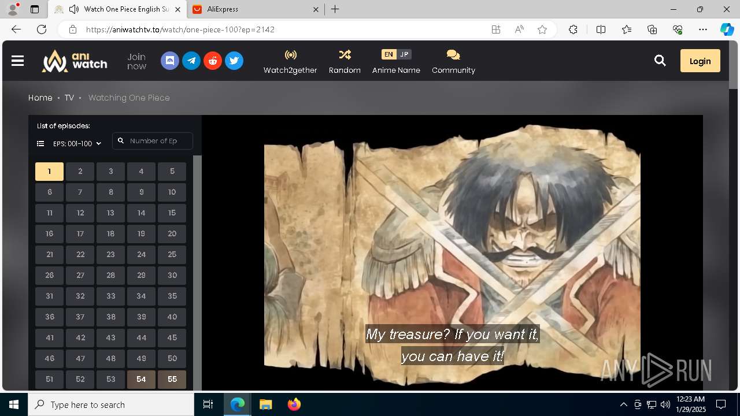Close the AliExpress tab

(316, 9)
